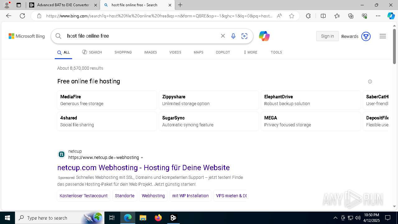Open the Collections icon
Viewport: 398px width, 224px height.
coord(351,16)
